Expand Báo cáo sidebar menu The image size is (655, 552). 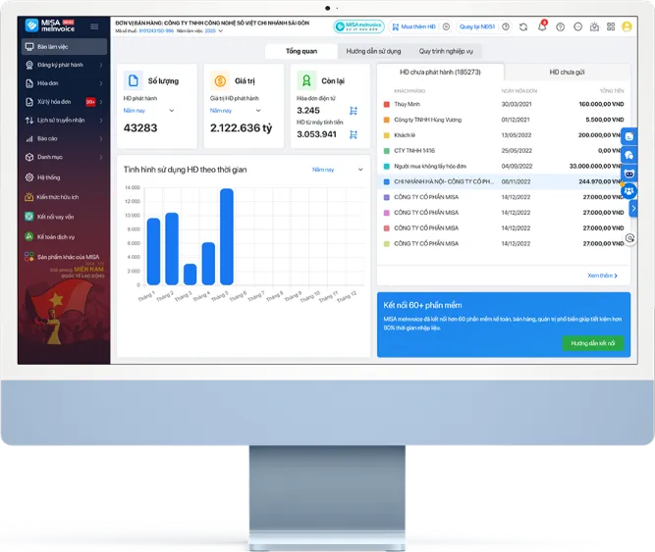tap(65, 138)
